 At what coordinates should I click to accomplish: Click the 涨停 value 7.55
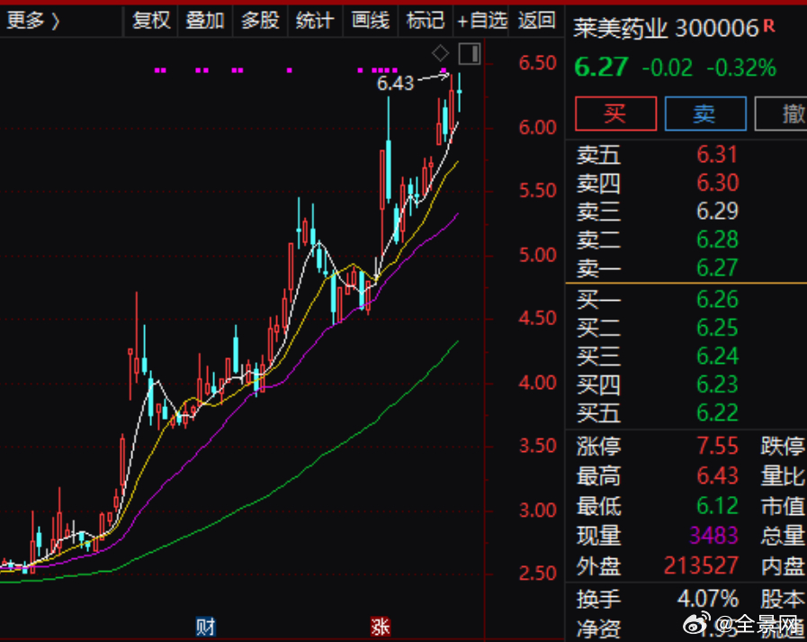717,447
